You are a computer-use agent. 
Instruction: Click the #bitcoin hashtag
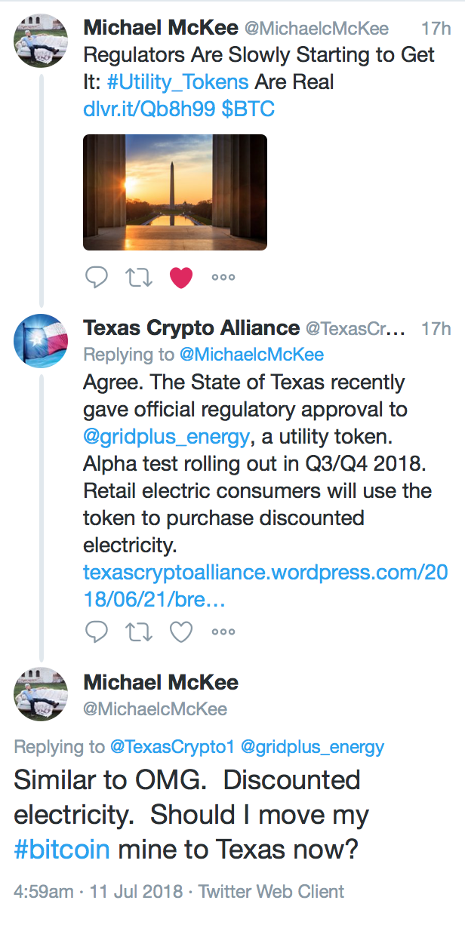[x=62, y=850]
